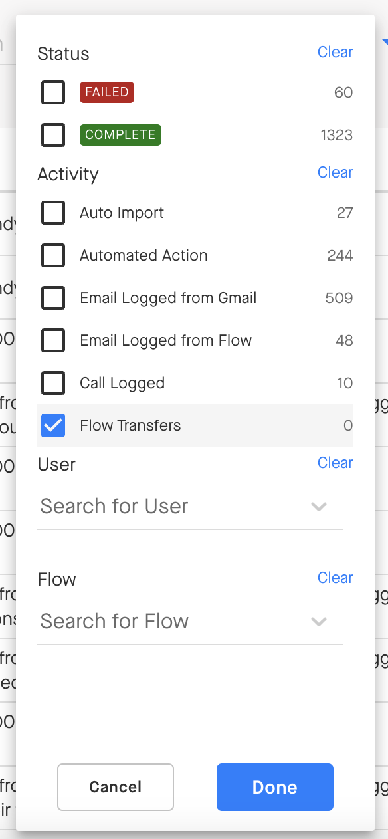388x839 pixels.
Task: Cancel the filter dialog
Action: click(x=116, y=787)
